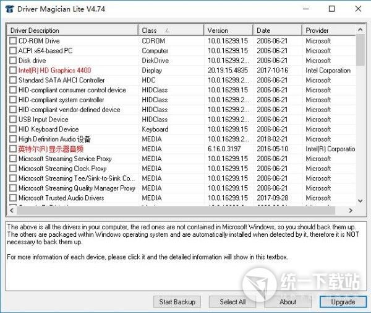371x313 pixels.
Task: Tick HID-compliant vendor-defined device checkbox
Action: pos(13,110)
